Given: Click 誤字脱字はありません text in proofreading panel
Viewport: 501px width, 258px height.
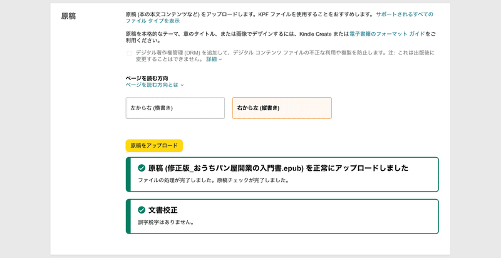Looking at the screenshot, I should point(166,222).
